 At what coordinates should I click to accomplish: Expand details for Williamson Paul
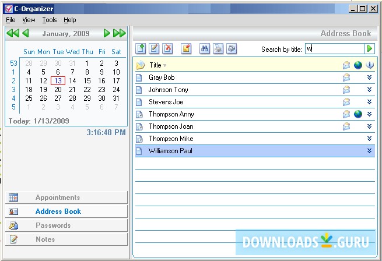[369, 151]
